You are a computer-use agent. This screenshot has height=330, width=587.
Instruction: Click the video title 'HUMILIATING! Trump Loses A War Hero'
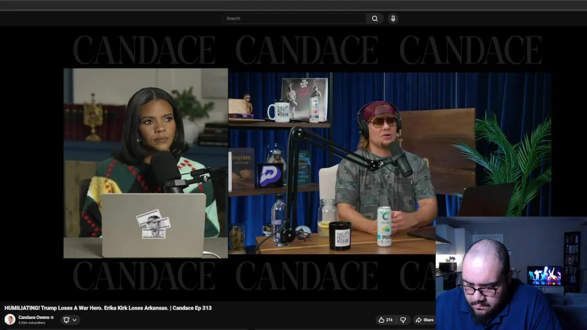pos(108,308)
